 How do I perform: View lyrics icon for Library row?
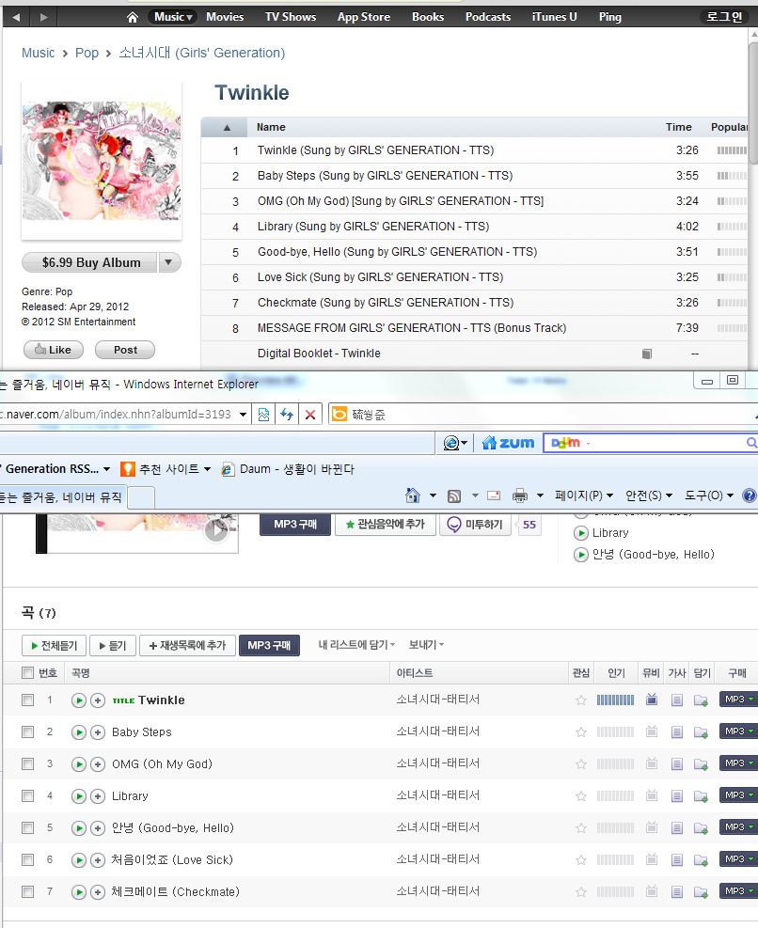677,796
